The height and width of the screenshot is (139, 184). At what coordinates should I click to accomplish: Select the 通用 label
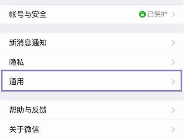17,81
